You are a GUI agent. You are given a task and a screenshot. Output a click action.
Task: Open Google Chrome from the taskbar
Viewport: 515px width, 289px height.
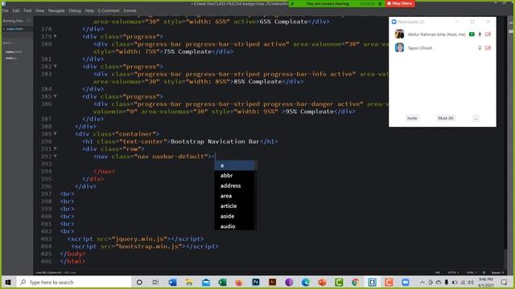(356, 282)
